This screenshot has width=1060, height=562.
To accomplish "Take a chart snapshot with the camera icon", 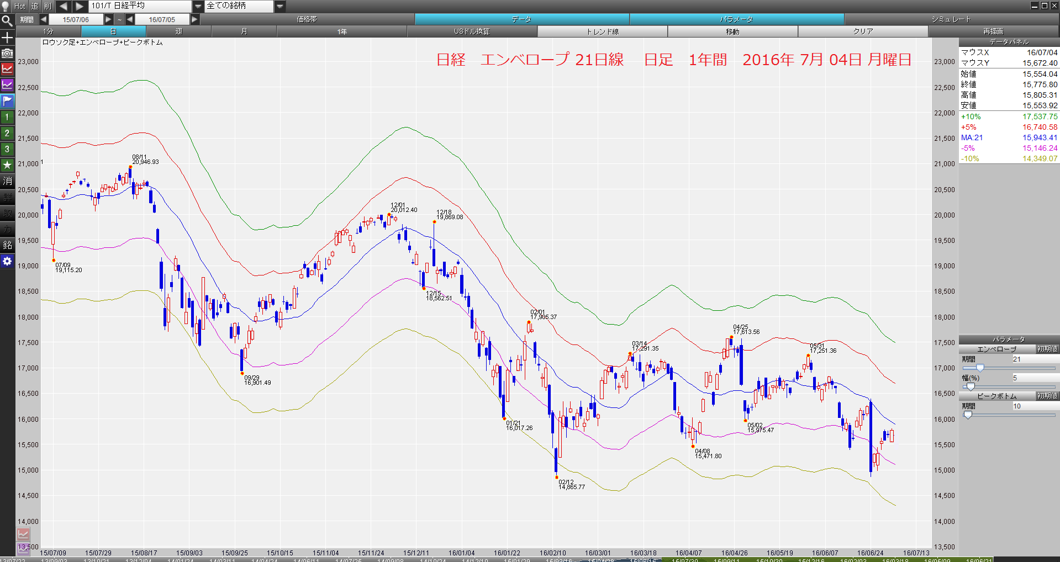I will pos(7,54).
